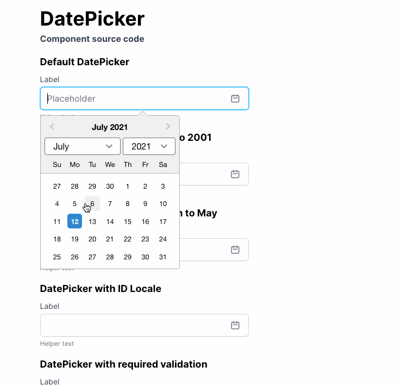Click calendar icon in ID Locale field
The height and width of the screenshot is (385, 402).
click(x=235, y=325)
